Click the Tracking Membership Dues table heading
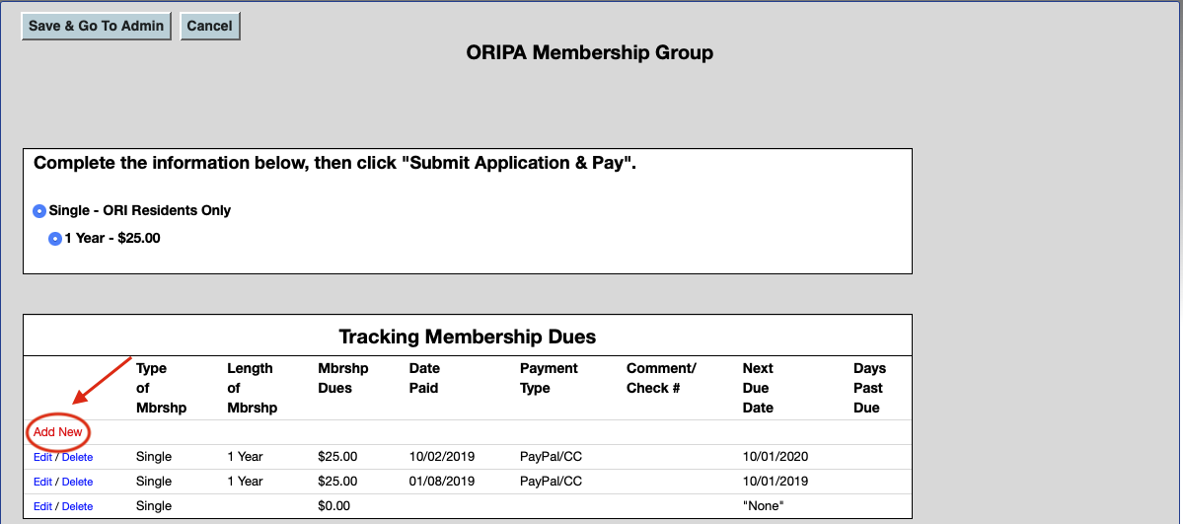The width and height of the screenshot is (1183, 524). click(x=467, y=337)
